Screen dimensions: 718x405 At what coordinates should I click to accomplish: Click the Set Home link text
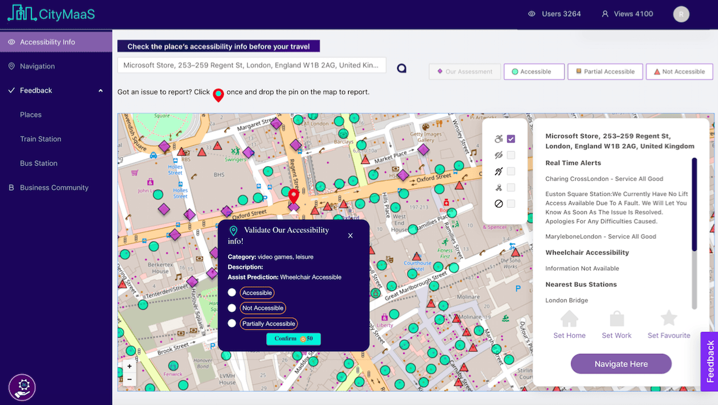click(570, 336)
